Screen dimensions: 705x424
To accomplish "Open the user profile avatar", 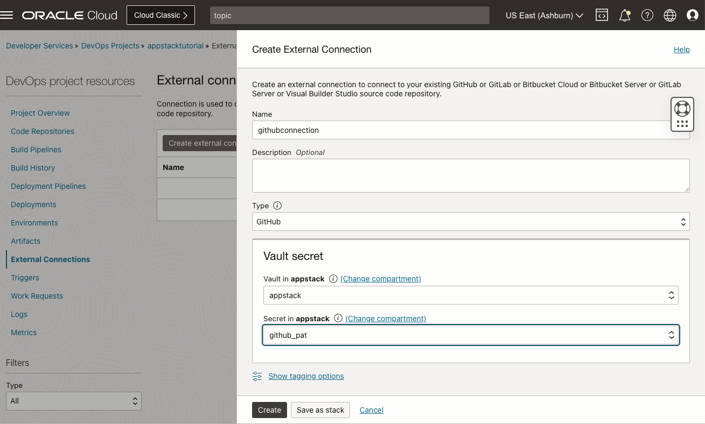I will [x=693, y=15].
